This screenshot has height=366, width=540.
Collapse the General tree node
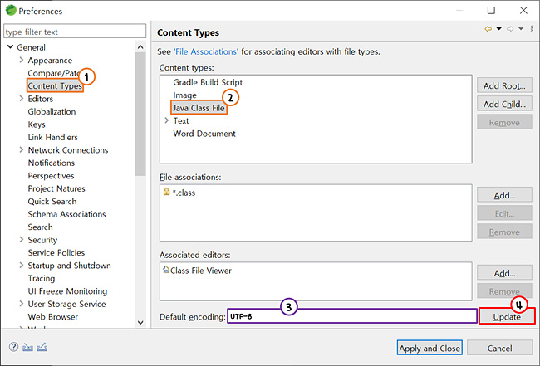(x=9, y=47)
